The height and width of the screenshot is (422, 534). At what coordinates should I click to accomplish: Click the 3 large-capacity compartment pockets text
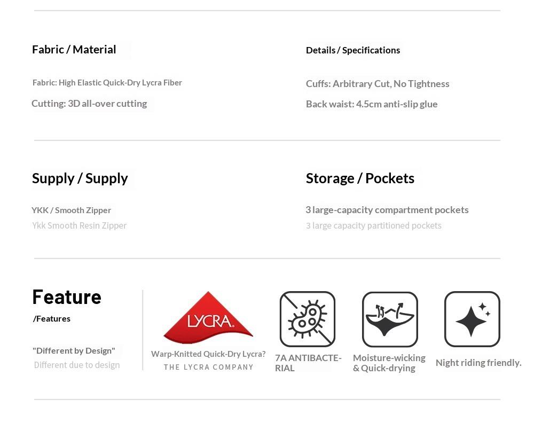[387, 210]
